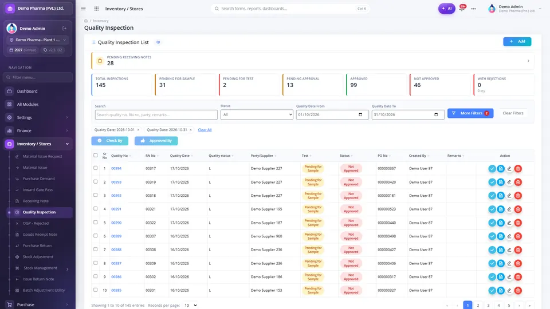Click the blue checkmark icon for row 00292
Viewport: 550px width, 309px height.
pyautogui.click(x=492, y=196)
